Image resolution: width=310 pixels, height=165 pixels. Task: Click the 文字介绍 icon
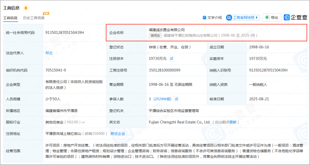[x=205, y=18]
